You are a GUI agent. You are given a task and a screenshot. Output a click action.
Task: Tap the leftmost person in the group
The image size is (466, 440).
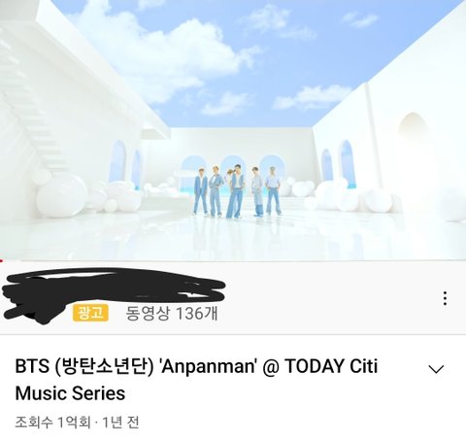click(x=201, y=191)
